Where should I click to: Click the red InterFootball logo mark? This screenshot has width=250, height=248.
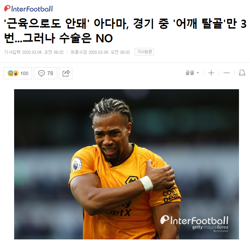(x=7, y=8)
